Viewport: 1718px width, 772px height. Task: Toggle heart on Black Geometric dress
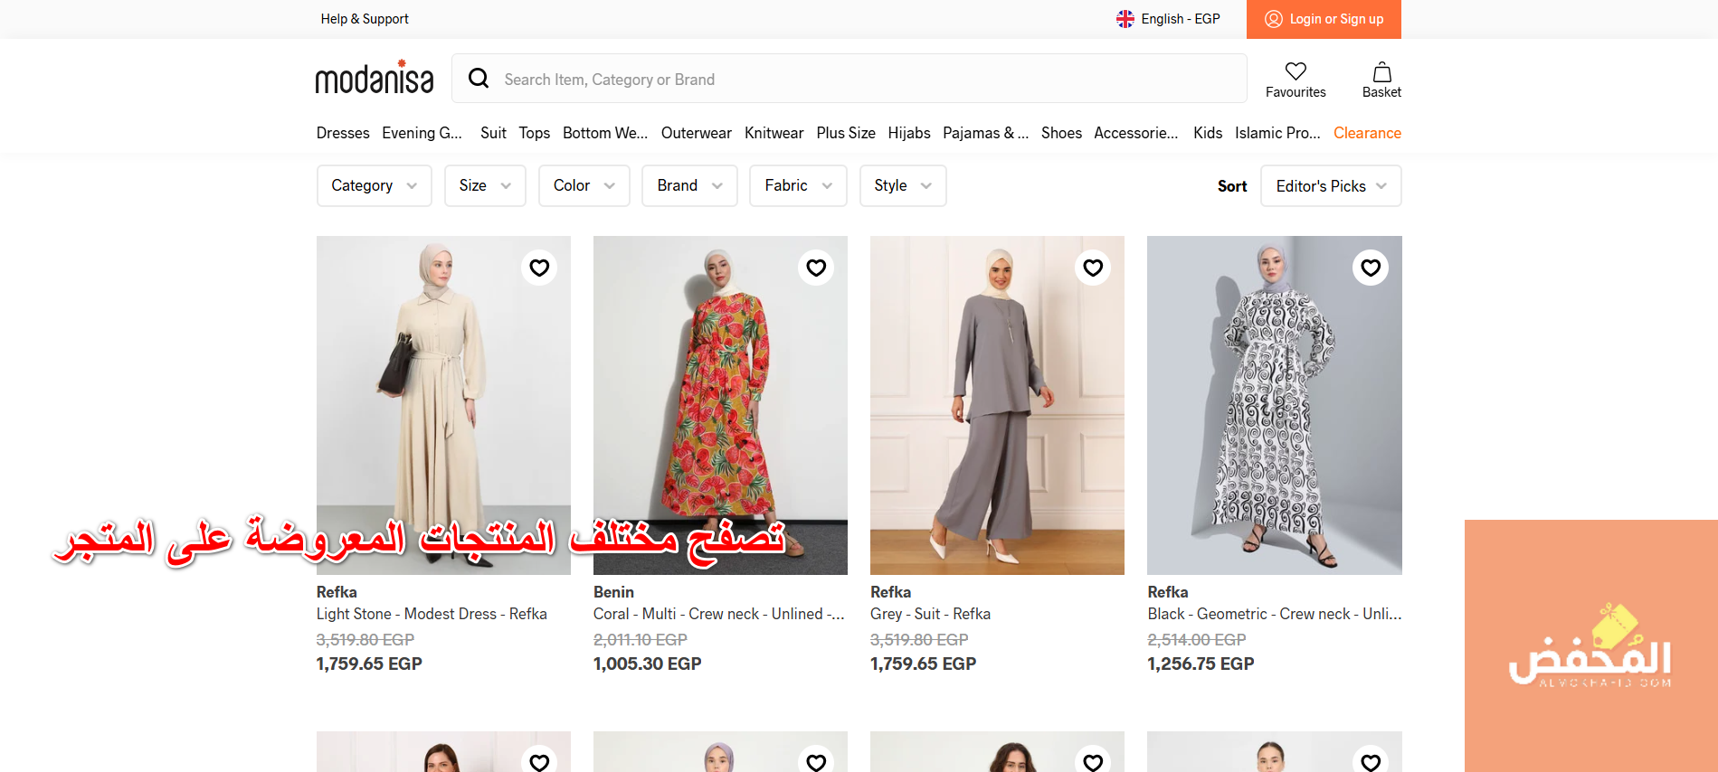(x=1371, y=268)
